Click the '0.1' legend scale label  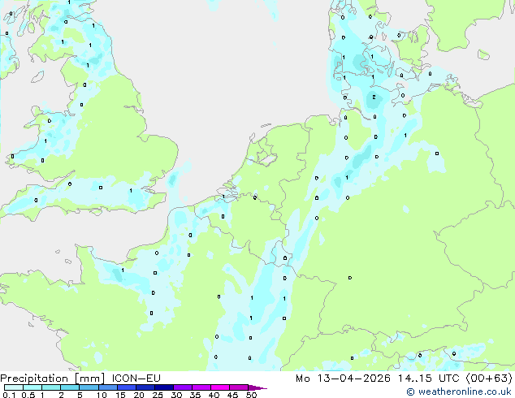click(10, 395)
